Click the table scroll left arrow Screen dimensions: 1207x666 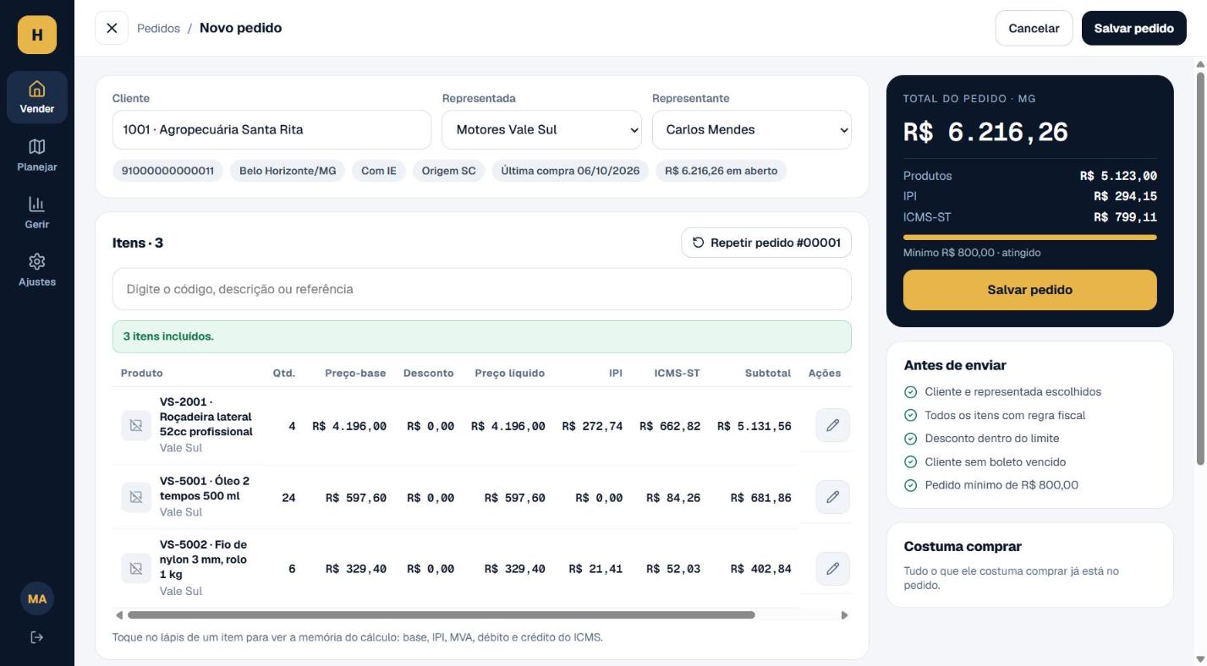click(x=119, y=615)
